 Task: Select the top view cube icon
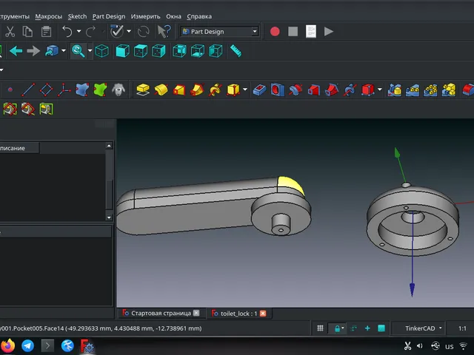coord(141,51)
